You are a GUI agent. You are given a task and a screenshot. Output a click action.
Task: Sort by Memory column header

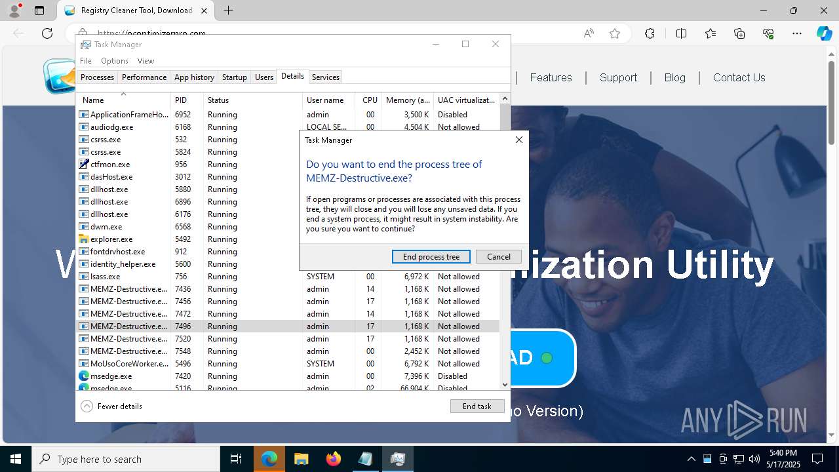pos(408,100)
